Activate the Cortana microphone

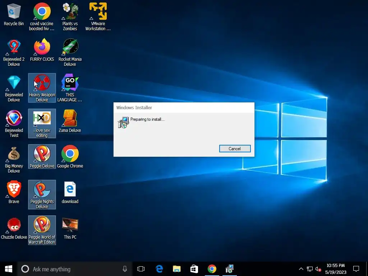click(125, 269)
